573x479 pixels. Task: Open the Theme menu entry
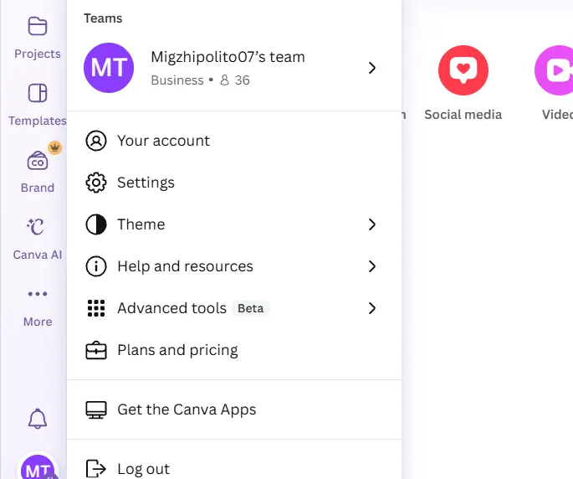pos(234,224)
